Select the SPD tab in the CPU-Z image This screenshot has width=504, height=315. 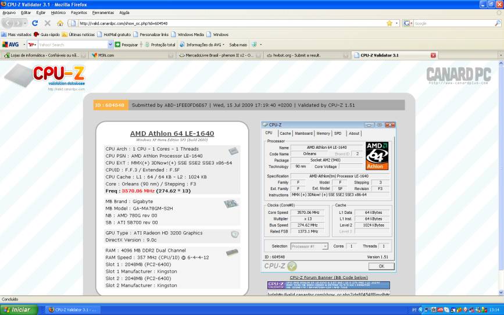(338, 134)
